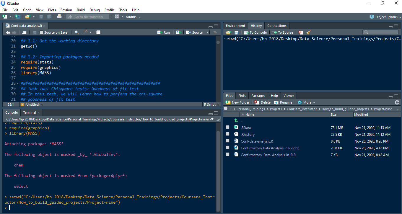
Task: Refresh the Files pane listing
Action: pyautogui.click(x=397, y=102)
